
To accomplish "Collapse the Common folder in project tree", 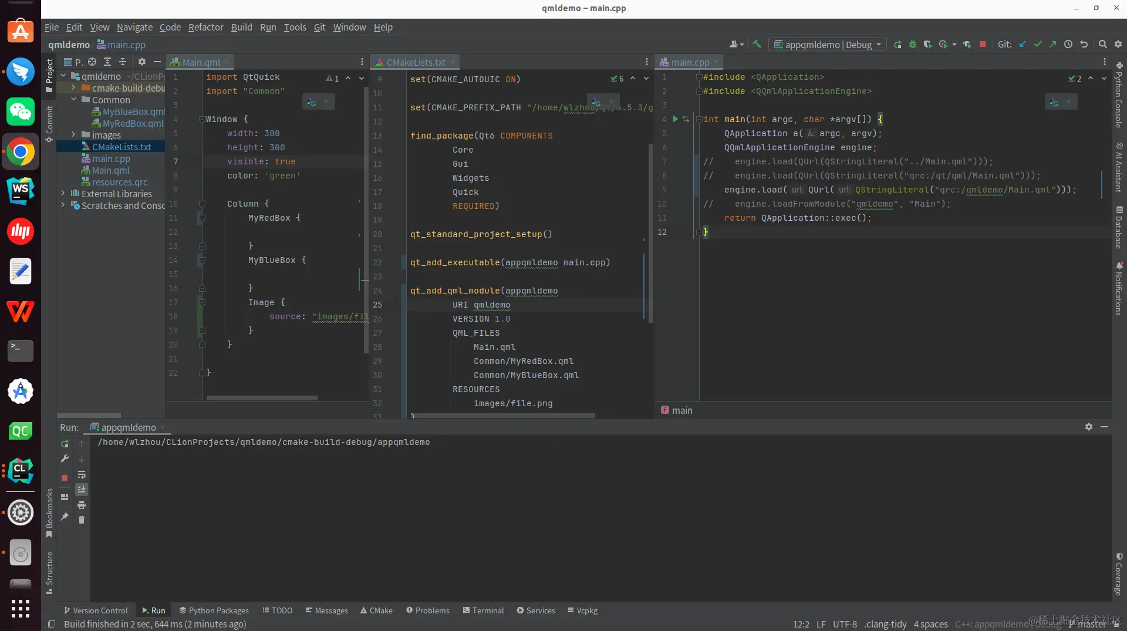I will [x=73, y=100].
